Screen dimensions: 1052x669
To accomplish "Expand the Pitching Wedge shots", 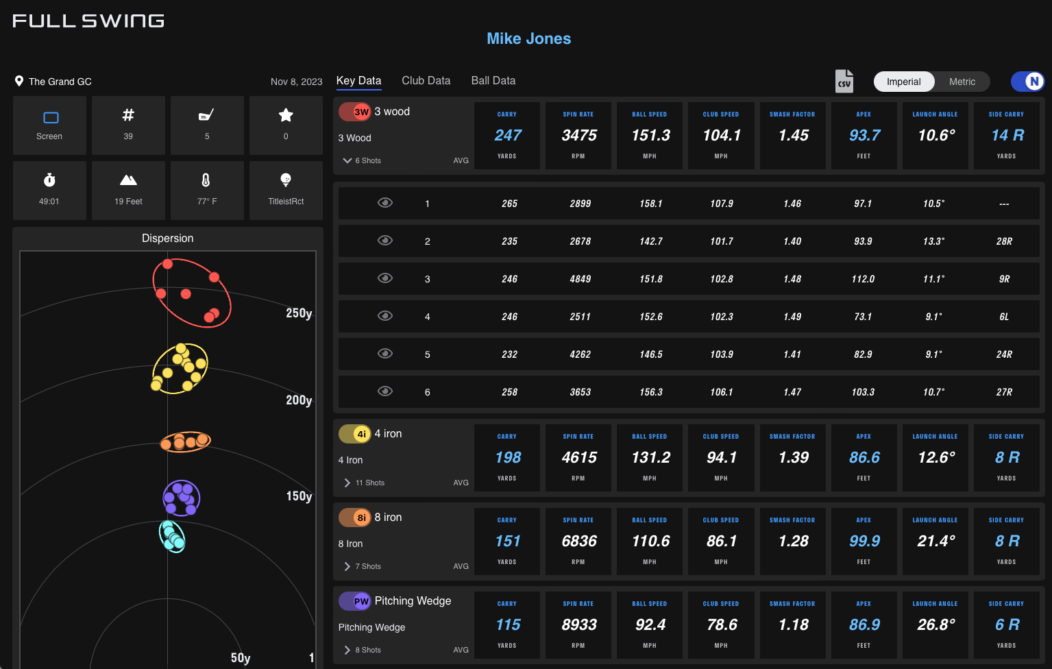I will pyautogui.click(x=347, y=649).
